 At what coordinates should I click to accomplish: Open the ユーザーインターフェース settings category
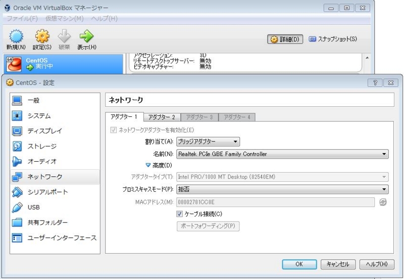pos(55,238)
